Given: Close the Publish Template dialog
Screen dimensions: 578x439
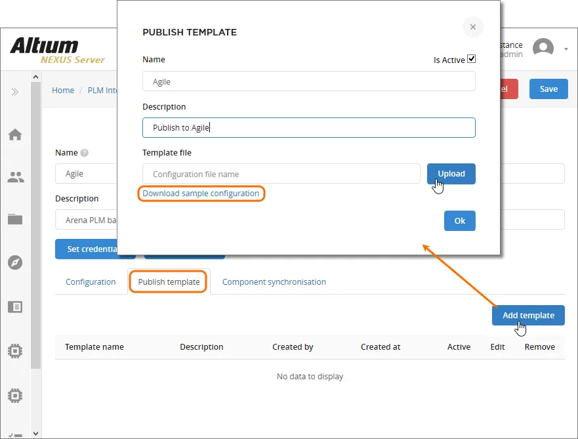Looking at the screenshot, I should click(472, 27).
